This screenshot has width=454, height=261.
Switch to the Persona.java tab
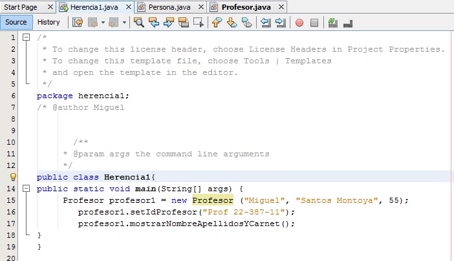click(170, 6)
